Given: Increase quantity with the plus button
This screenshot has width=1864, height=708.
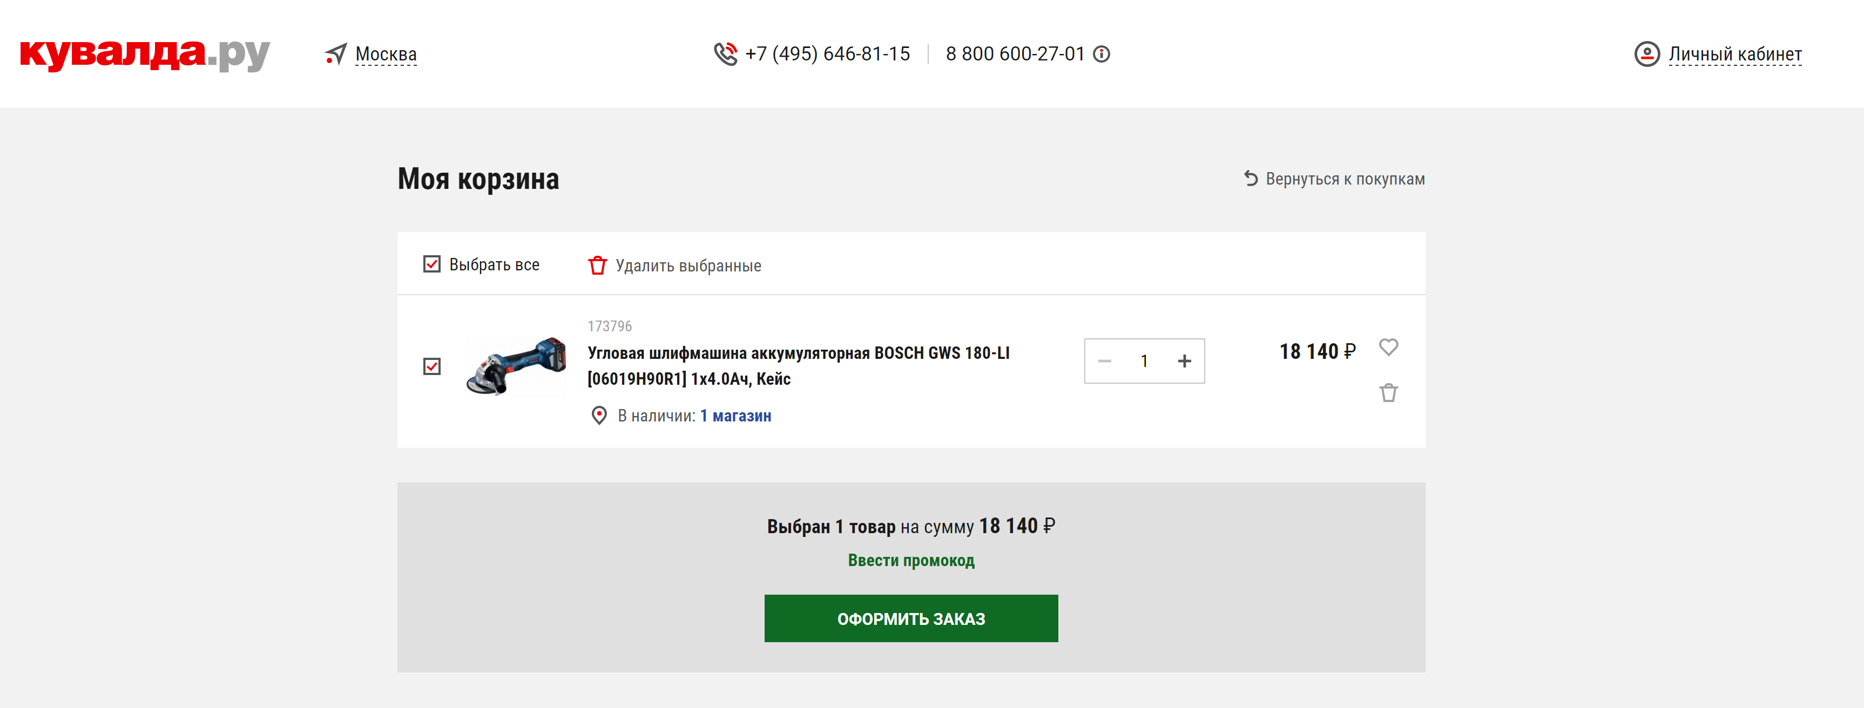Looking at the screenshot, I should (x=1185, y=361).
